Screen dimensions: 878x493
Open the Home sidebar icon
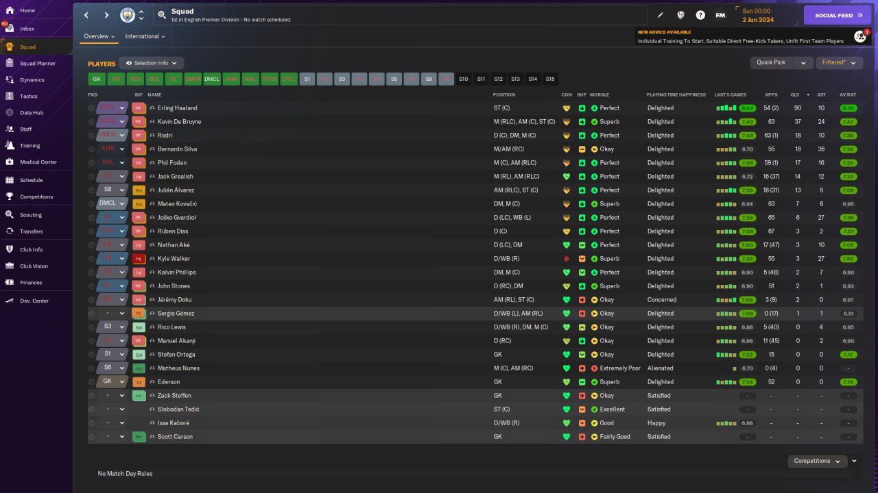(x=10, y=10)
